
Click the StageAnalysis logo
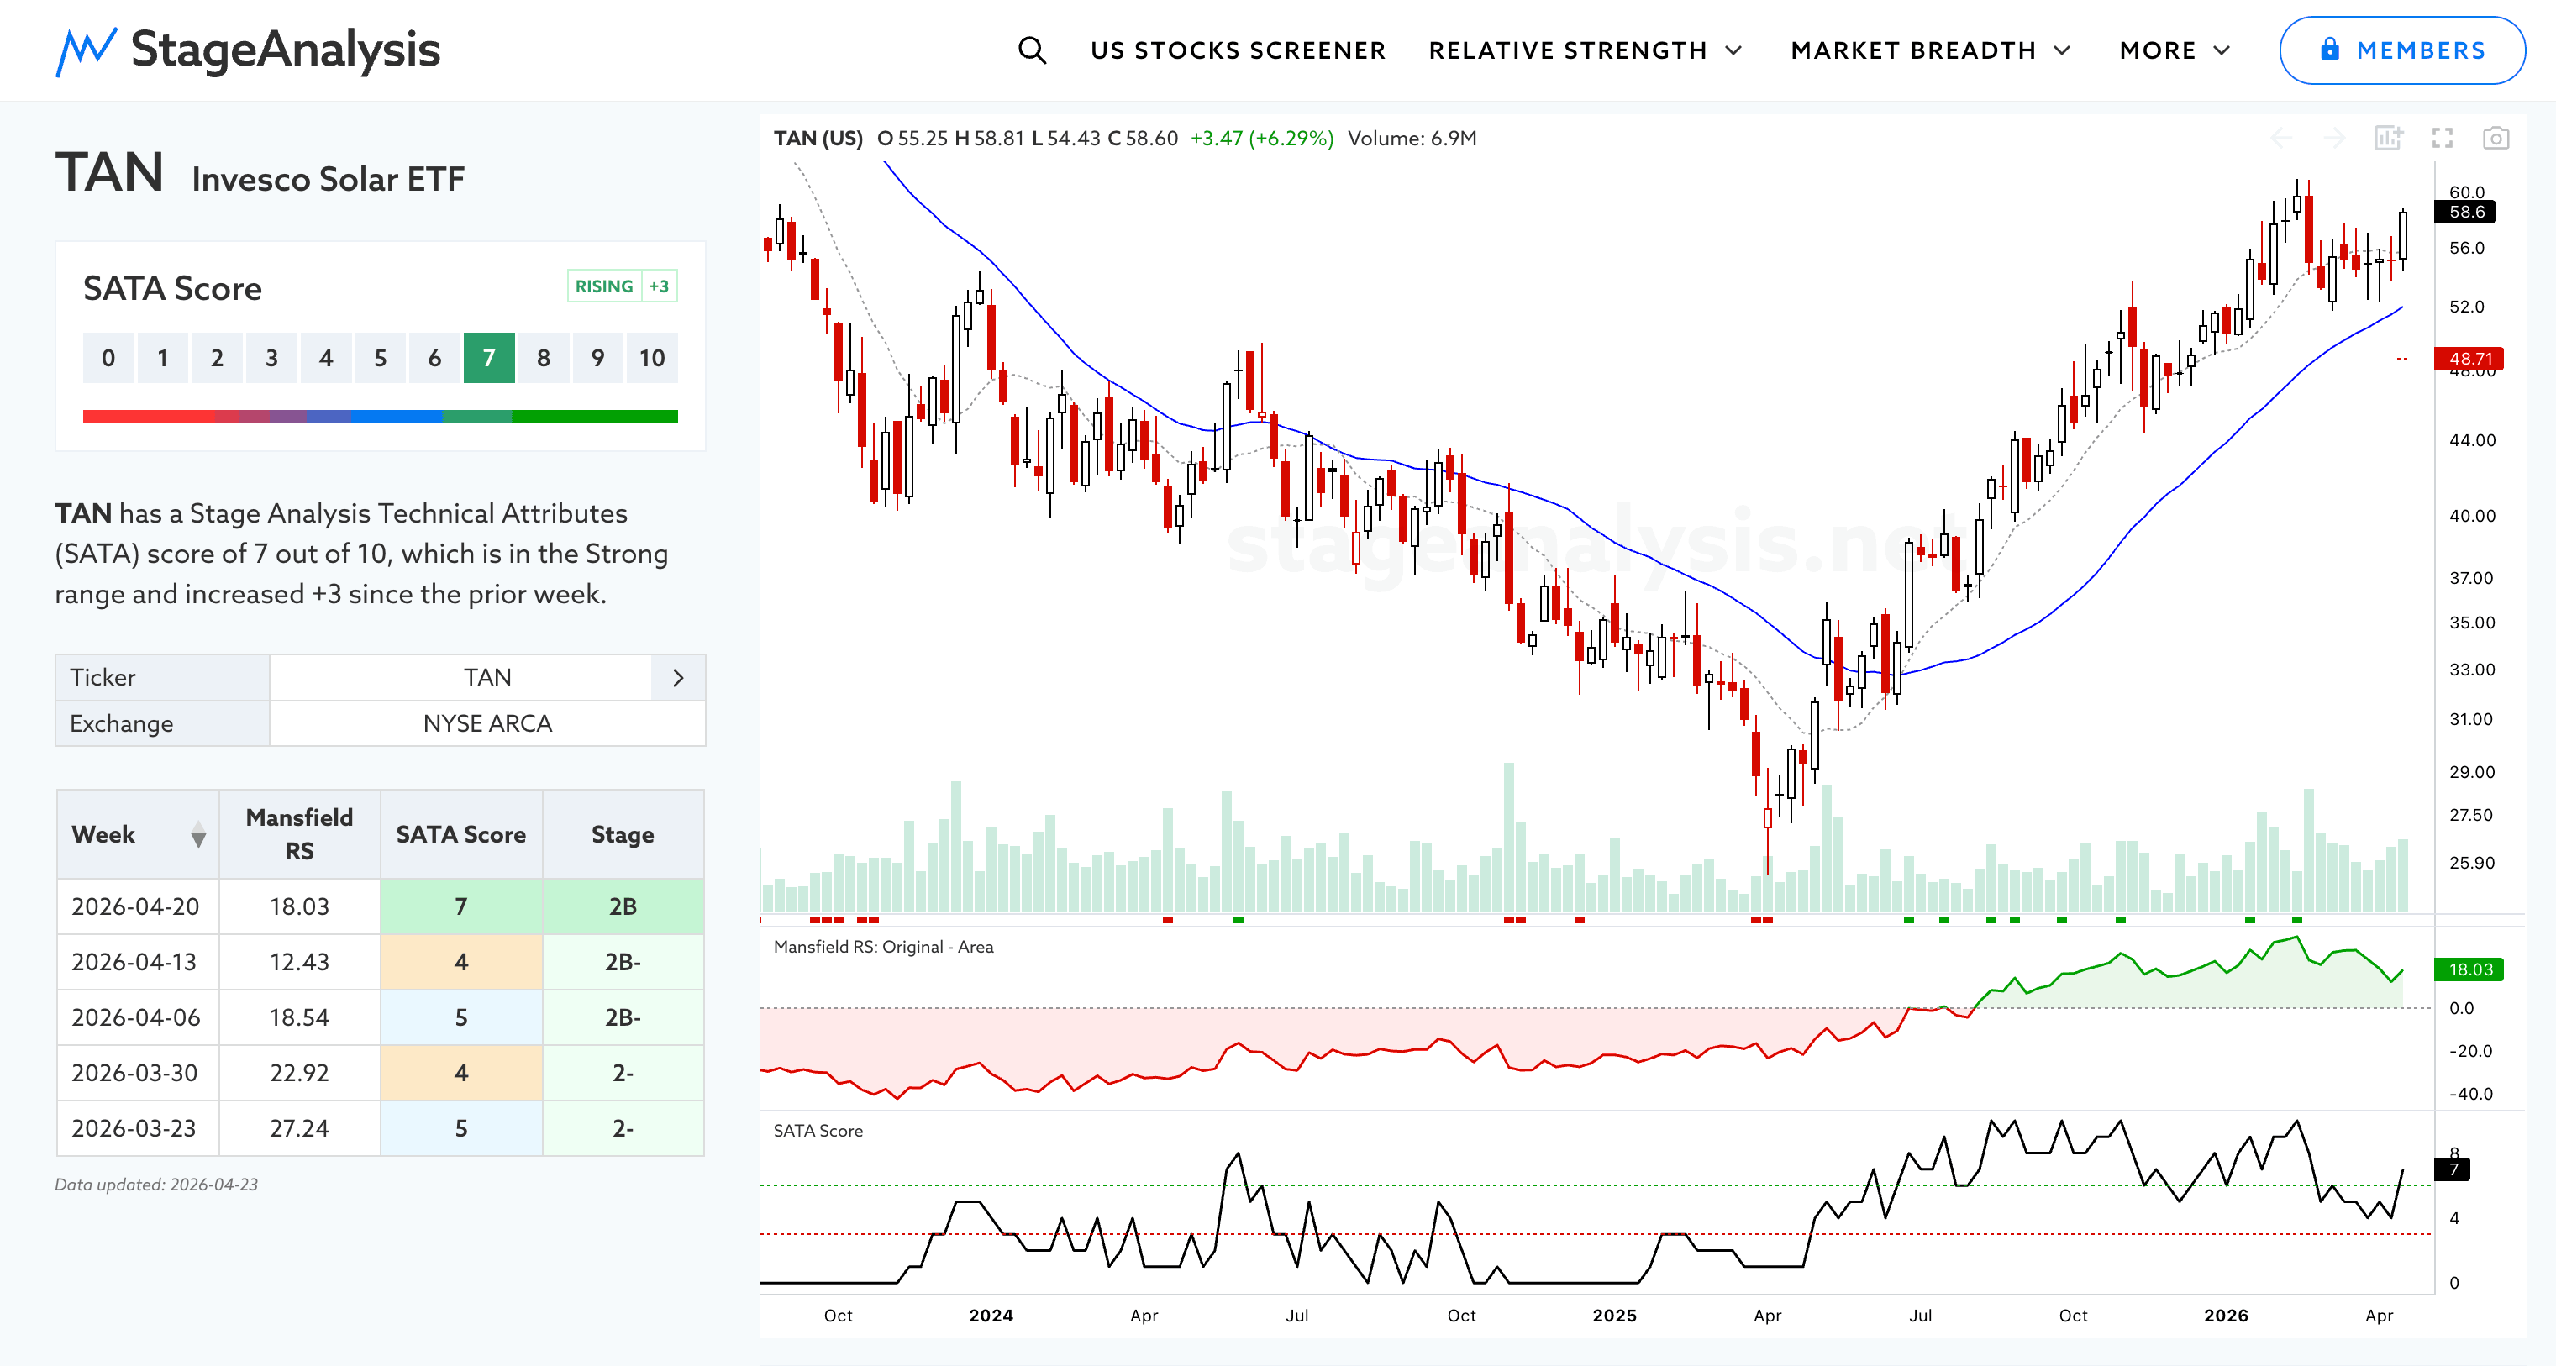point(248,50)
